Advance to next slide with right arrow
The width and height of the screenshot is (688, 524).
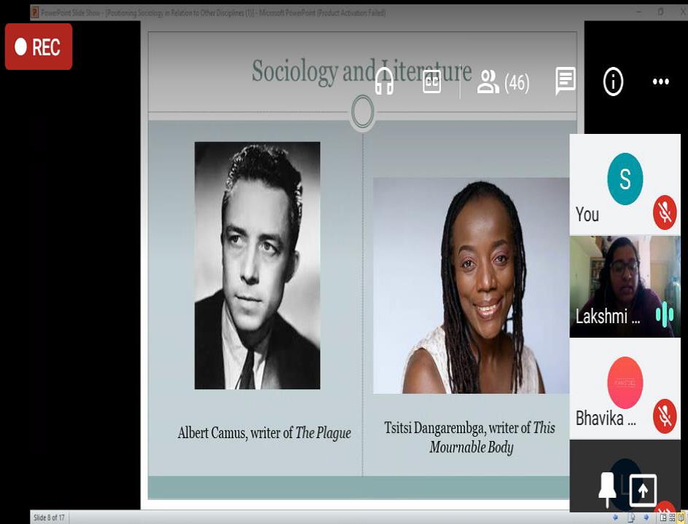(647, 517)
